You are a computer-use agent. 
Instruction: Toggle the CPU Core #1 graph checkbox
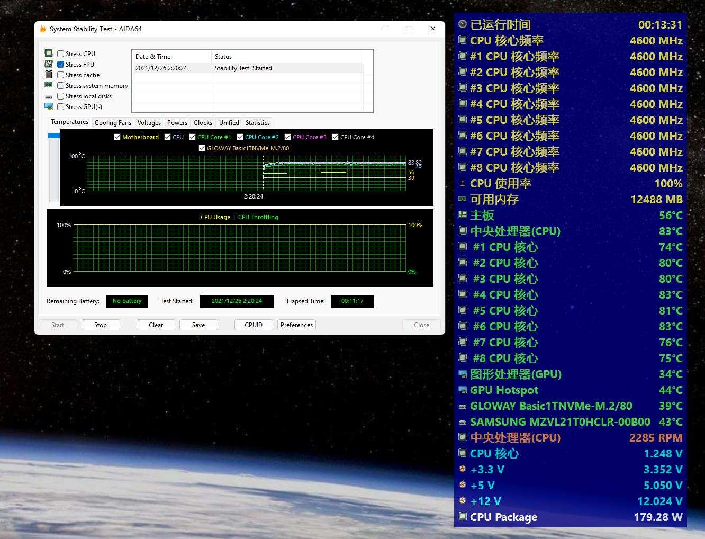click(193, 137)
